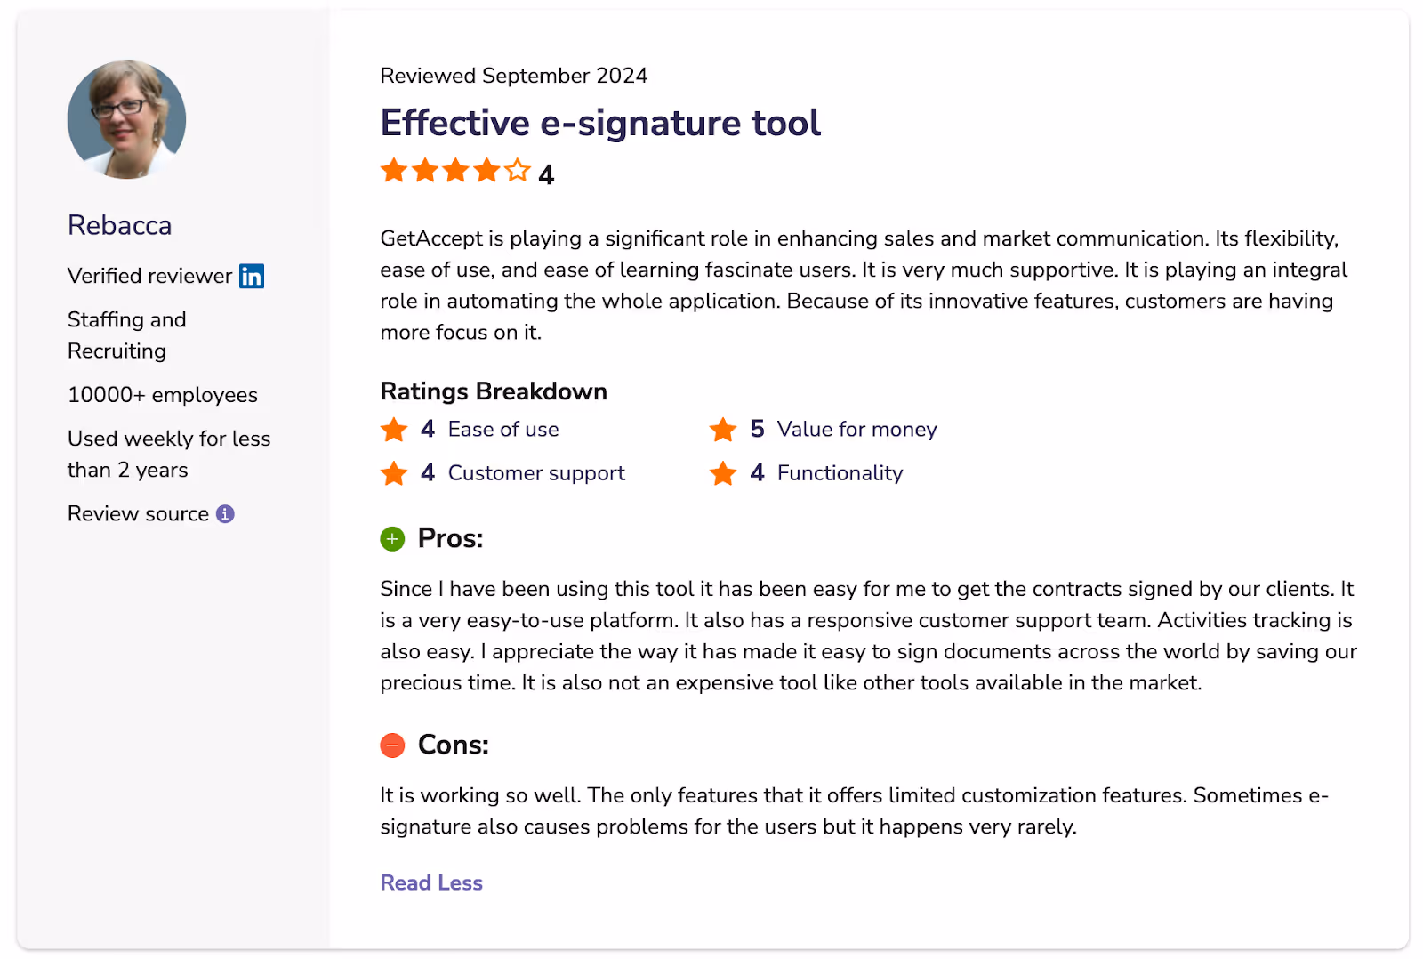The height and width of the screenshot is (959, 1423).
Task: Click Rebacca's profile photo
Action: click(x=126, y=119)
